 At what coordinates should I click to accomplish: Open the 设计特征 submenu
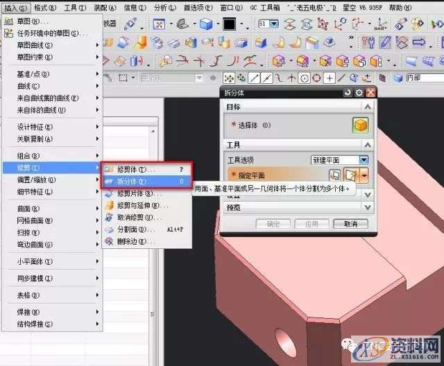pyautogui.click(x=52, y=127)
